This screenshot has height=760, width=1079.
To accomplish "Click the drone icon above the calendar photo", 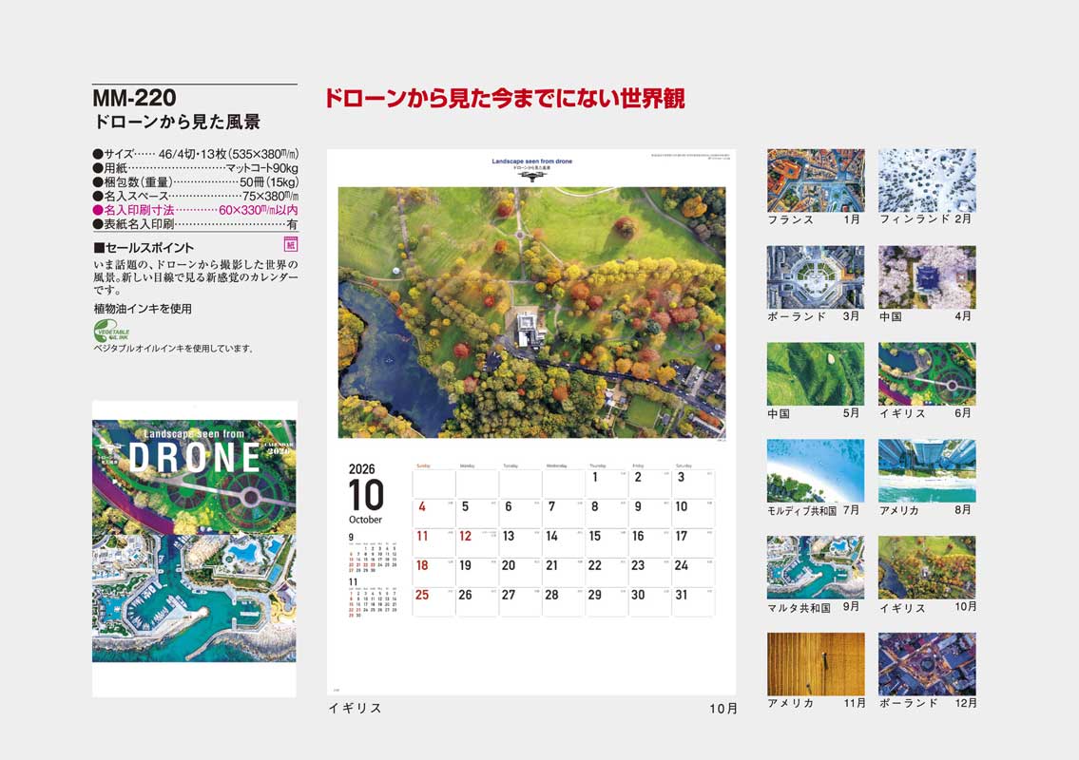I will coord(531,176).
